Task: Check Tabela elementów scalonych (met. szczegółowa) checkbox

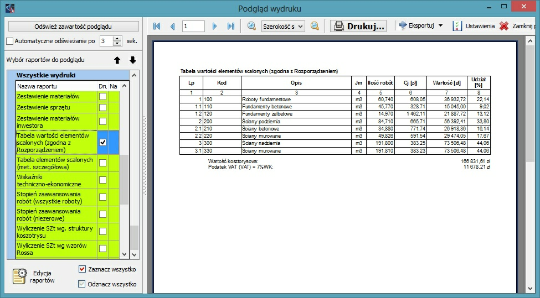Action: 102,163
